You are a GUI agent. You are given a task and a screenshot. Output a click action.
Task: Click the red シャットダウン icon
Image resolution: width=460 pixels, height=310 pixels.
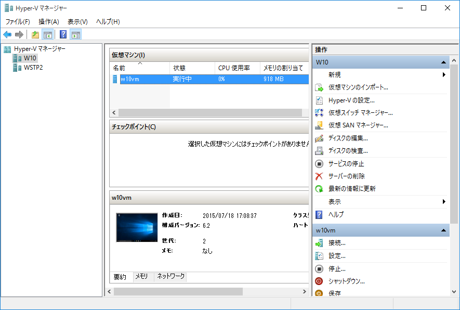(319, 281)
